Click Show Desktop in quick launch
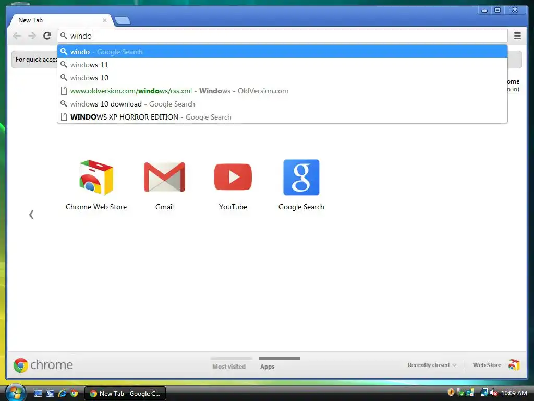The width and height of the screenshot is (534, 401). (x=38, y=394)
